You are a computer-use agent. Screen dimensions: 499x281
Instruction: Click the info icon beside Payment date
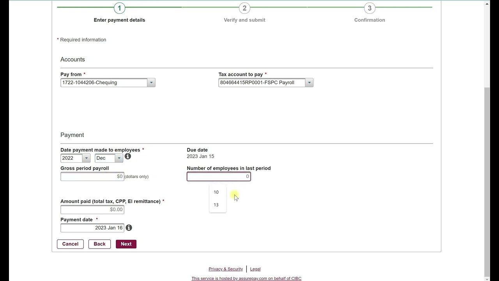129,228
